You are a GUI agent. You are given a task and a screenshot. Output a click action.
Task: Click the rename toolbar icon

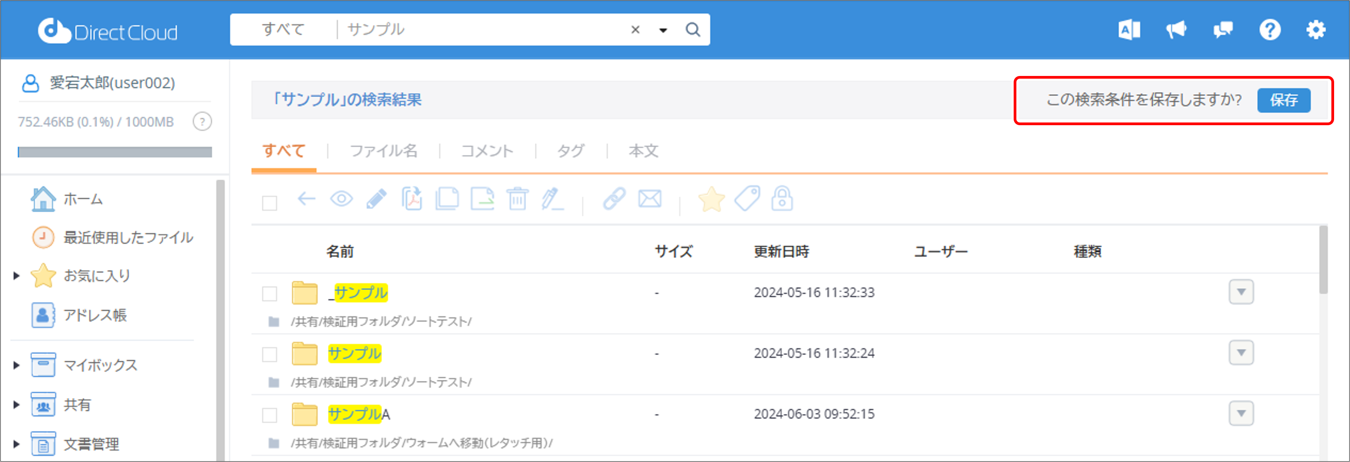coord(552,199)
